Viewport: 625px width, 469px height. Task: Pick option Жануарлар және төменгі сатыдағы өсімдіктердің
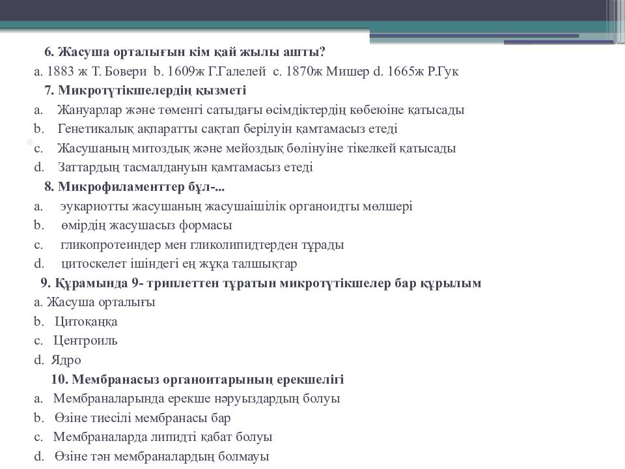pos(249,109)
